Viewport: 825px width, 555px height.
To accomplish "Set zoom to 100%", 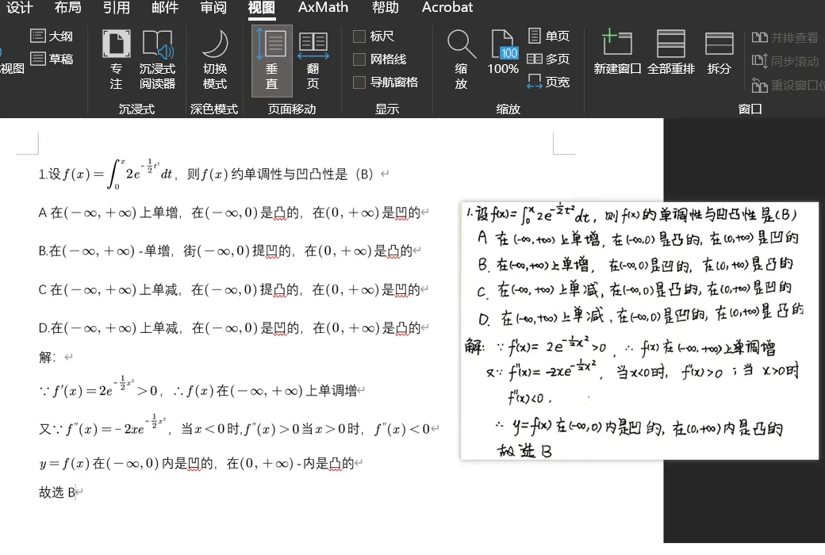I will (x=502, y=52).
